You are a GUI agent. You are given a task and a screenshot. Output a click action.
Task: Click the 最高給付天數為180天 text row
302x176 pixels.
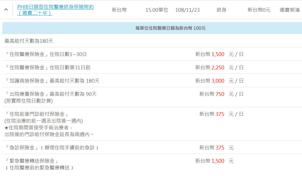[29, 41]
